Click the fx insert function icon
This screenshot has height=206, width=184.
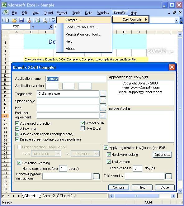pyautogui.click(x=51, y=27)
